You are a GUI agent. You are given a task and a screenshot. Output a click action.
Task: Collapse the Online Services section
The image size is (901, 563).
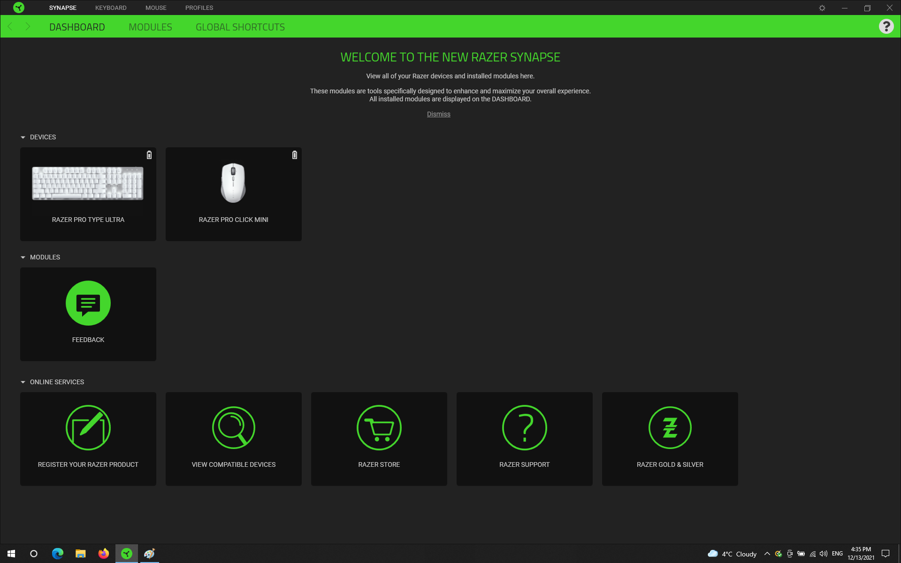[x=23, y=382]
